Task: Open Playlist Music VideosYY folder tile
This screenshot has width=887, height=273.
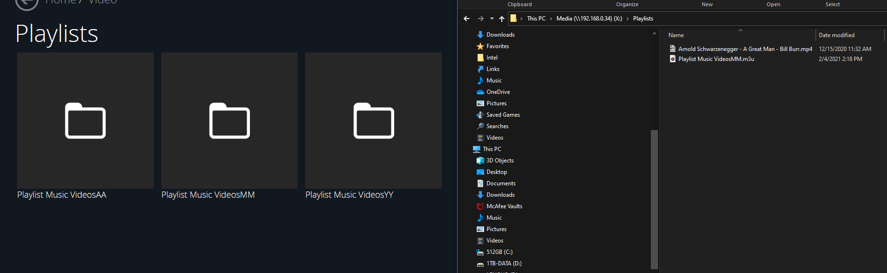Action: pos(373,121)
